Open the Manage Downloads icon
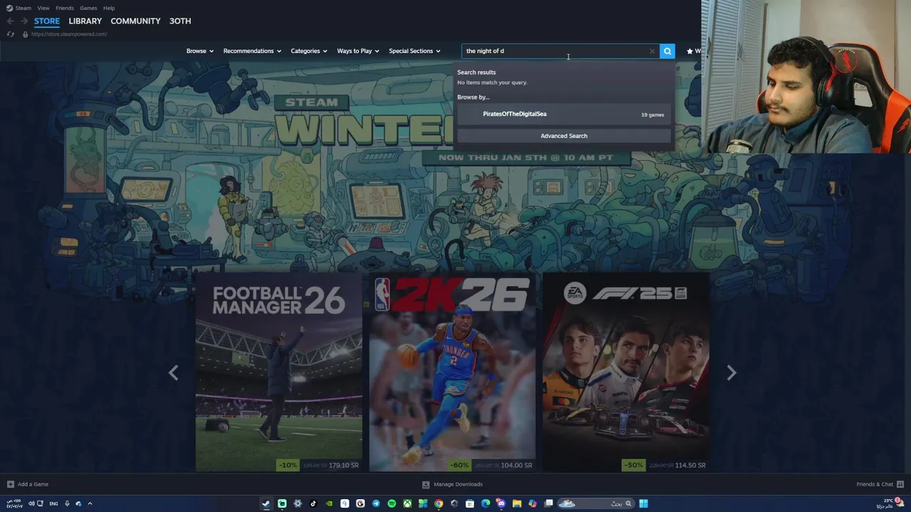 (426, 484)
